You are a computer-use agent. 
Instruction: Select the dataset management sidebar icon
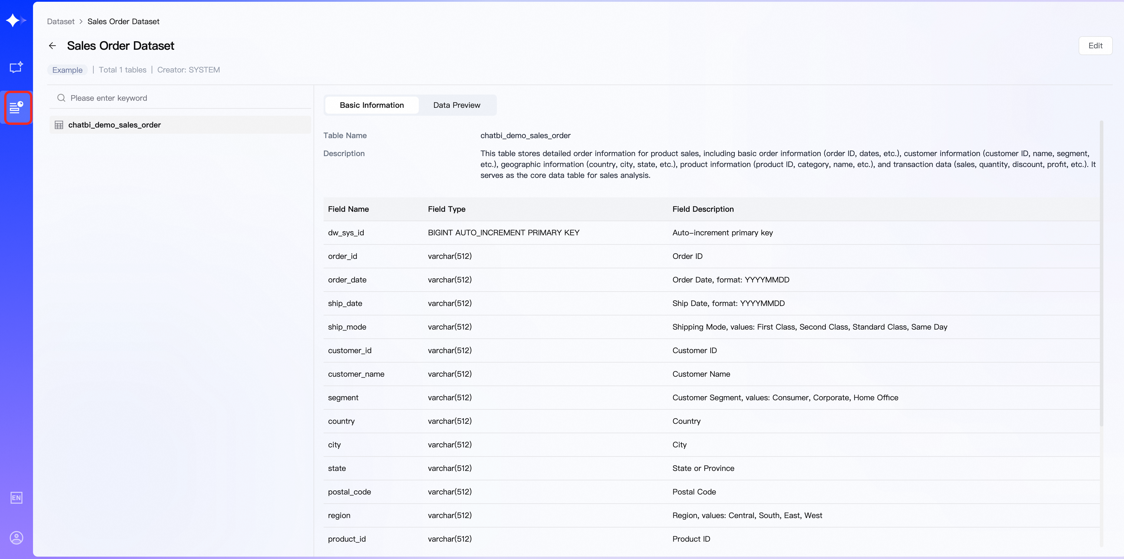click(x=17, y=107)
